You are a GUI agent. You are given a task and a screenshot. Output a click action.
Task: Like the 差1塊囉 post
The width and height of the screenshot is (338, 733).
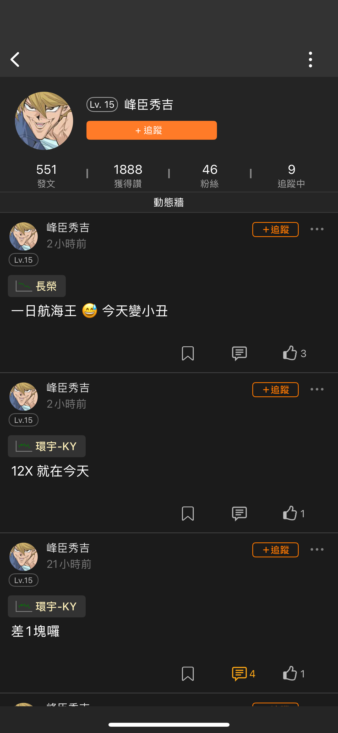[294, 673]
